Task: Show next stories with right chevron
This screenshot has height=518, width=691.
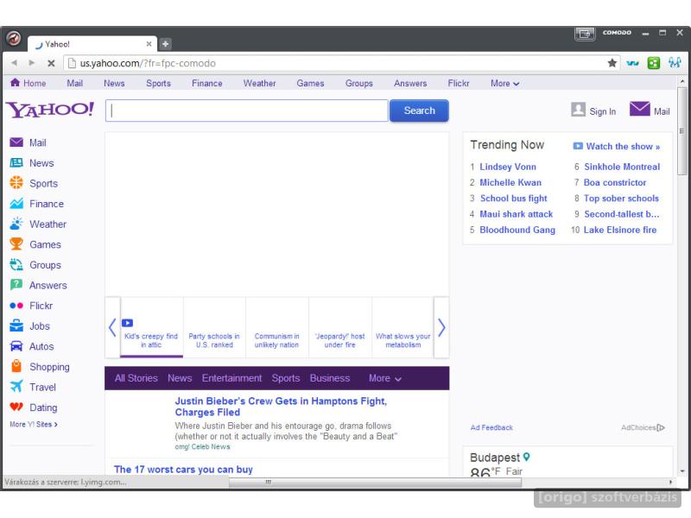Action: click(441, 327)
